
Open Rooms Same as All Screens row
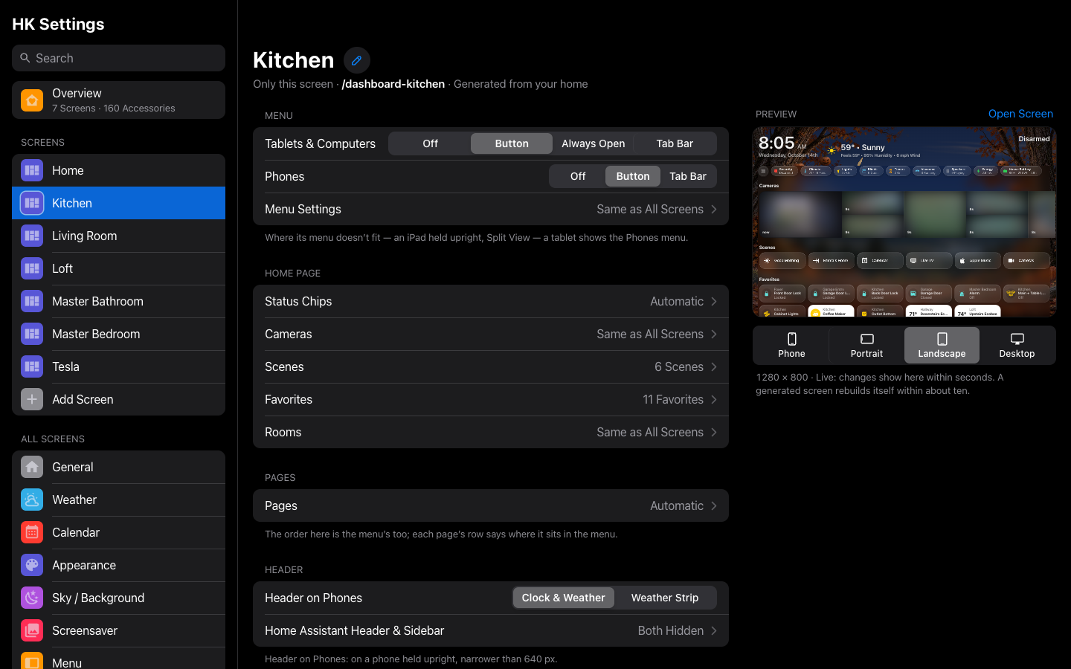pos(491,432)
